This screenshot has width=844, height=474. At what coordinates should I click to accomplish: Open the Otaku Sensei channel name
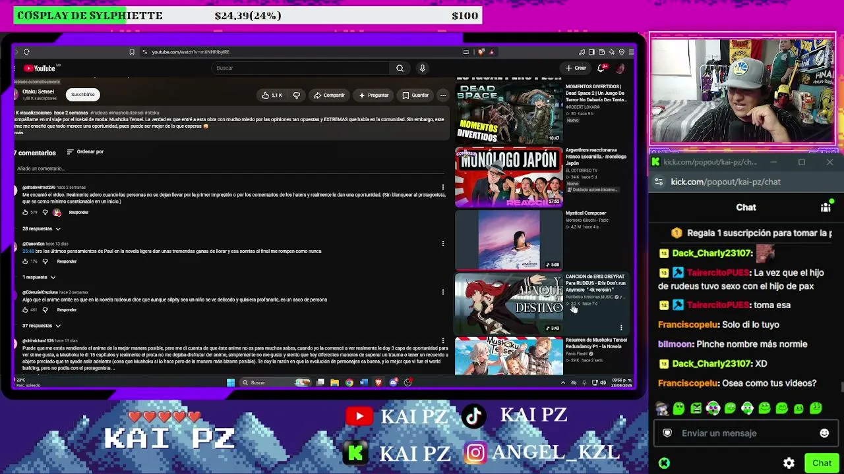(38, 92)
